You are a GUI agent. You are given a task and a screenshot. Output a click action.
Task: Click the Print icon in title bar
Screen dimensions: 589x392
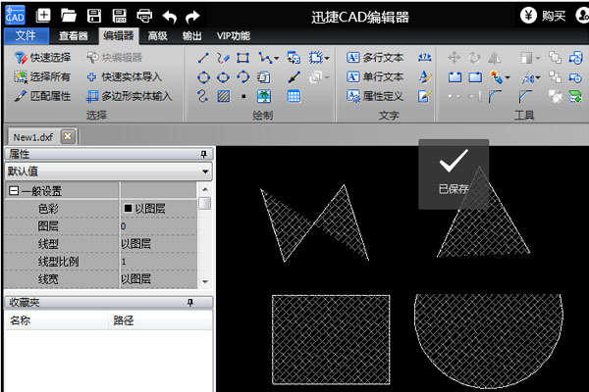coord(144,16)
